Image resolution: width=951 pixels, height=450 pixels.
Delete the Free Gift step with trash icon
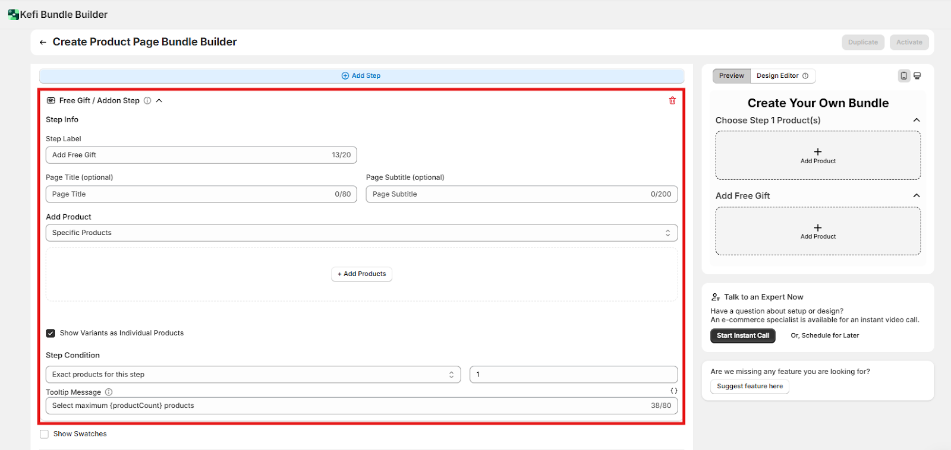pos(672,100)
